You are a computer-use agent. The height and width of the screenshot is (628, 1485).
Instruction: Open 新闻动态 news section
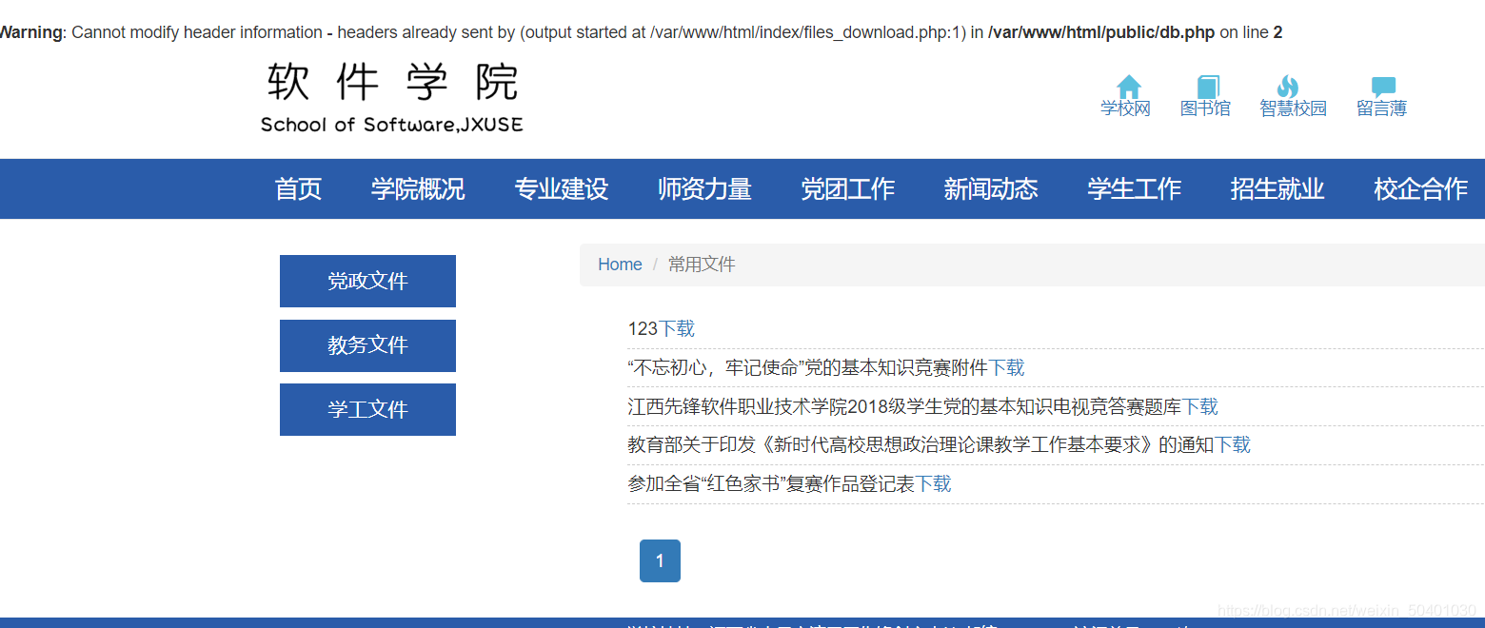click(x=990, y=188)
